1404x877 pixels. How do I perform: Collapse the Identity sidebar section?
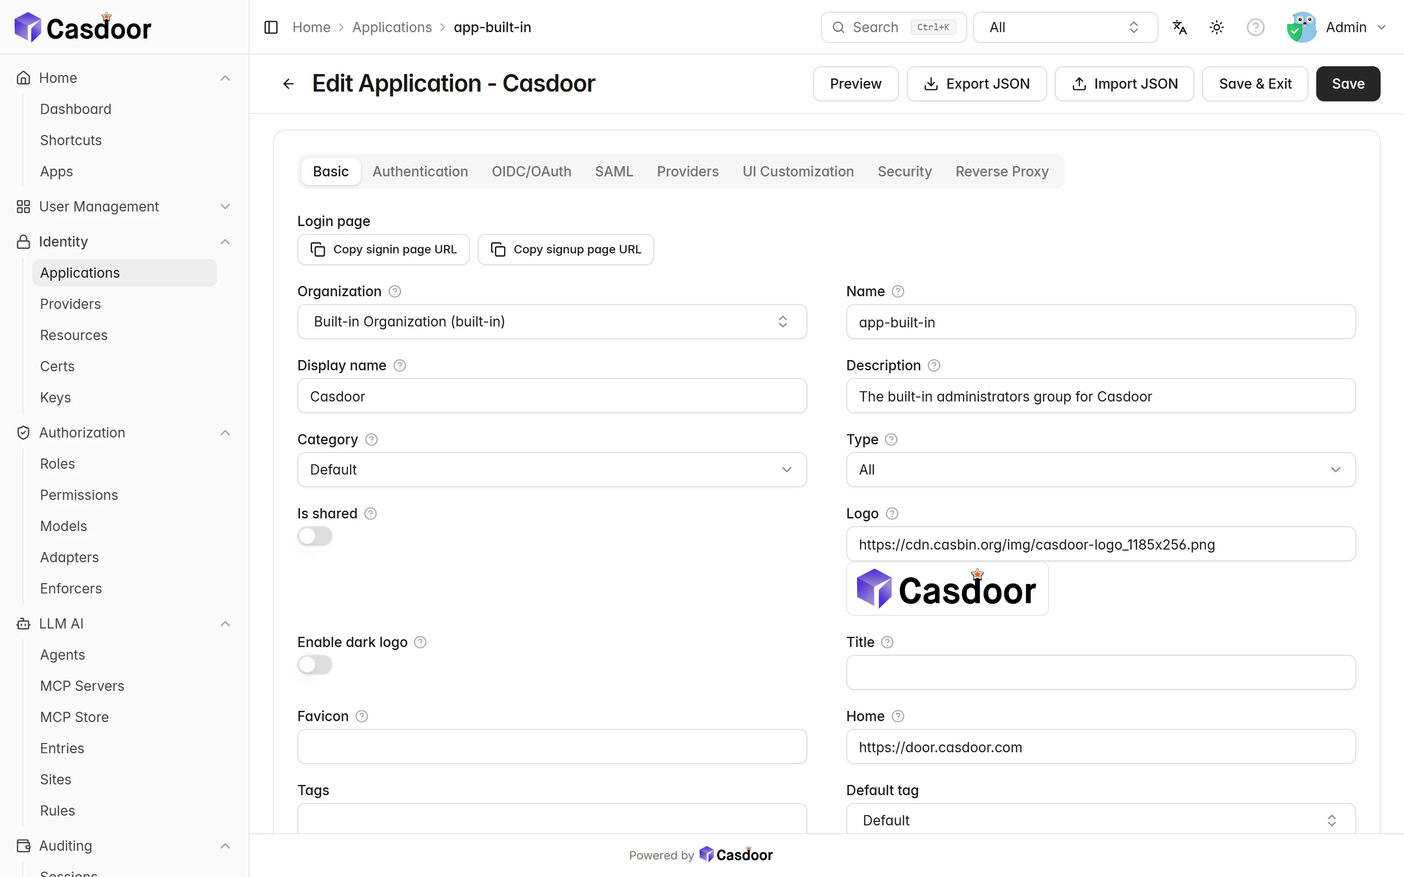coord(124,241)
